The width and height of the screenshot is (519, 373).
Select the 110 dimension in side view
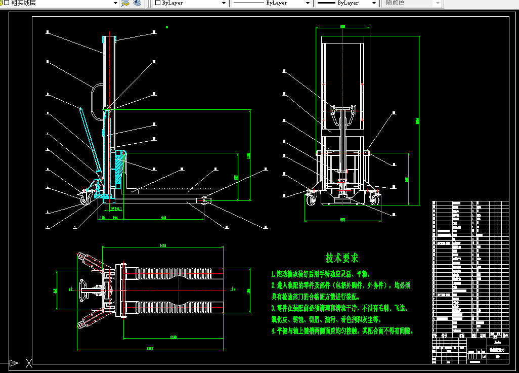click(x=102, y=218)
